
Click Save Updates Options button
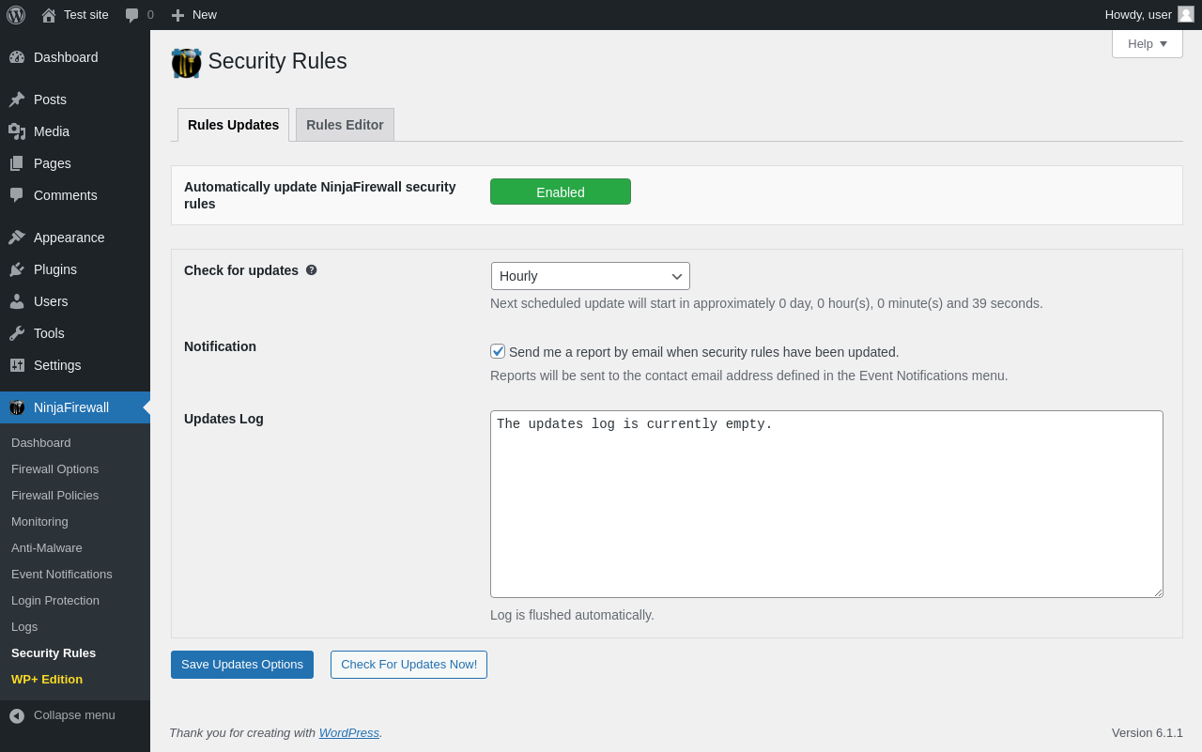point(242,665)
